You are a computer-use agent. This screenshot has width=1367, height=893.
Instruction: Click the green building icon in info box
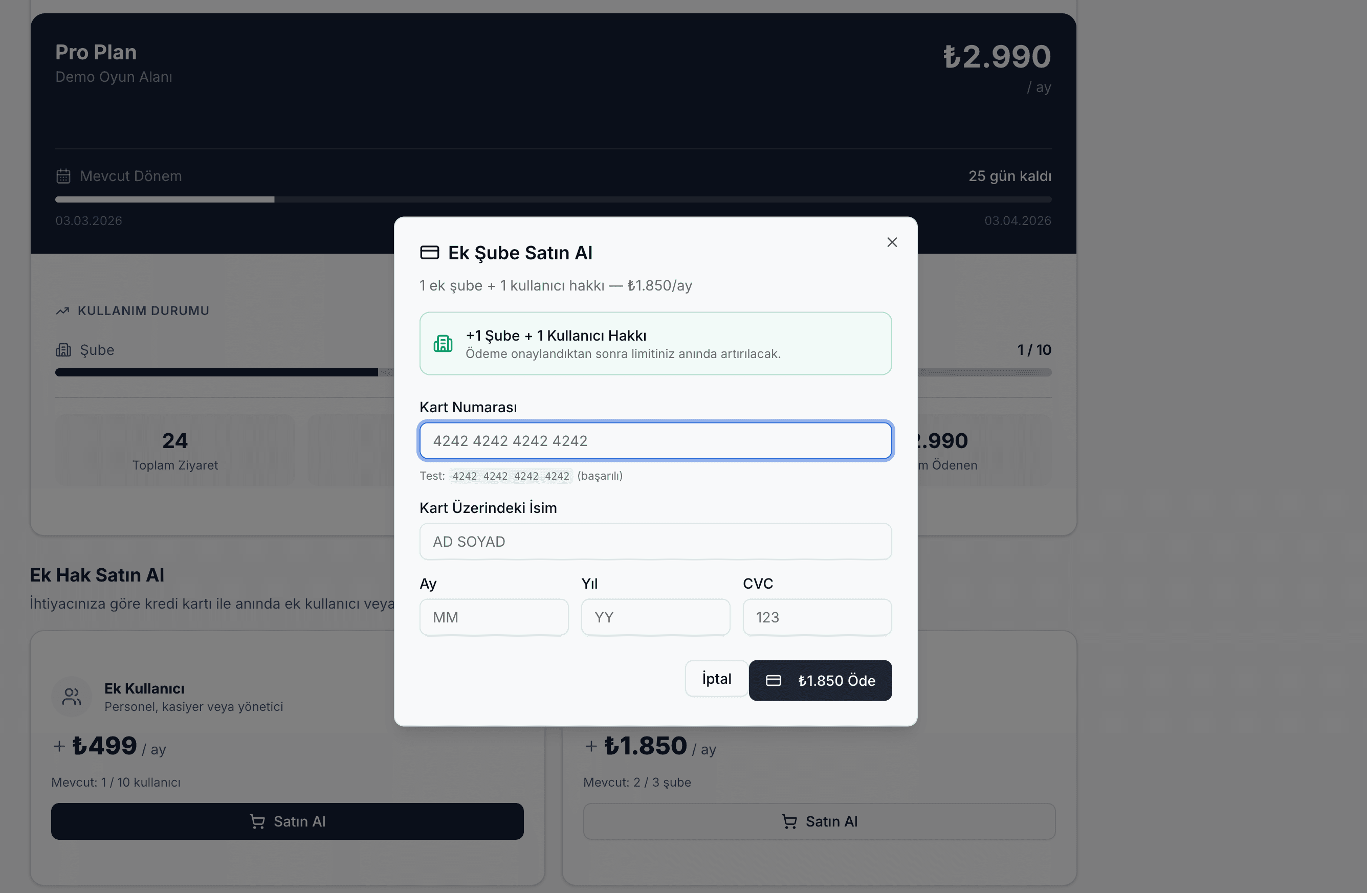pos(443,343)
